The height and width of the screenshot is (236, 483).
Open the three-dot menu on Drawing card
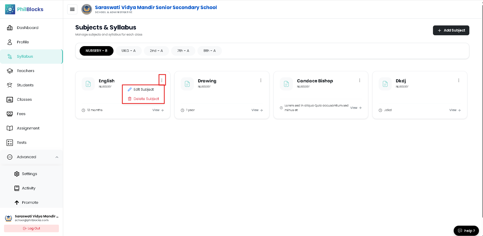point(261,80)
